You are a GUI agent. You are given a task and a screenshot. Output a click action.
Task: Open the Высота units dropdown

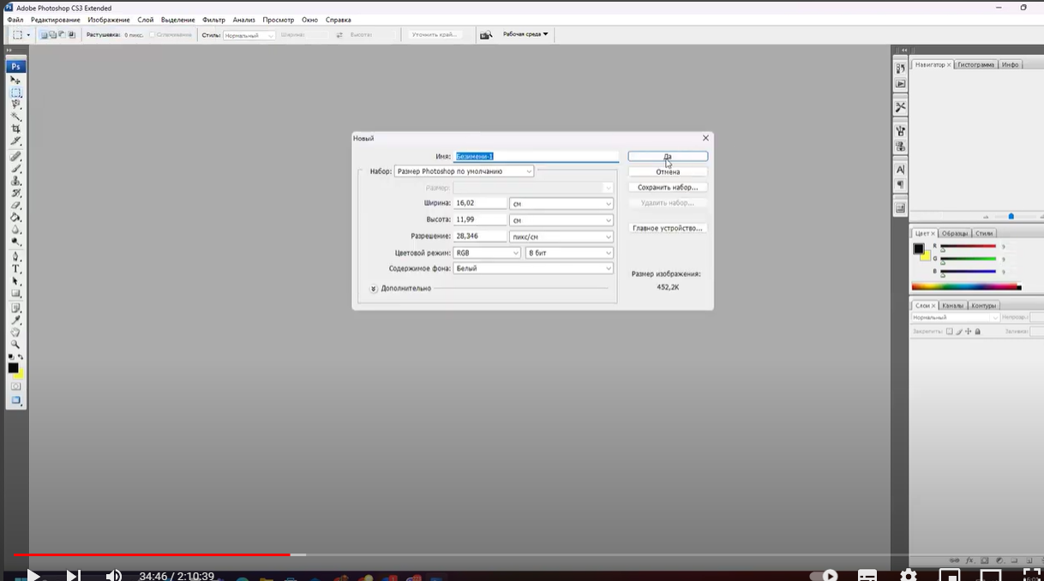point(561,220)
